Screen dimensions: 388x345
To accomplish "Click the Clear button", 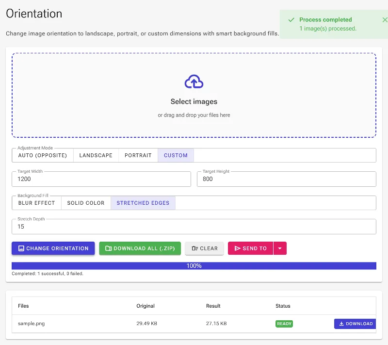I will (x=204, y=248).
